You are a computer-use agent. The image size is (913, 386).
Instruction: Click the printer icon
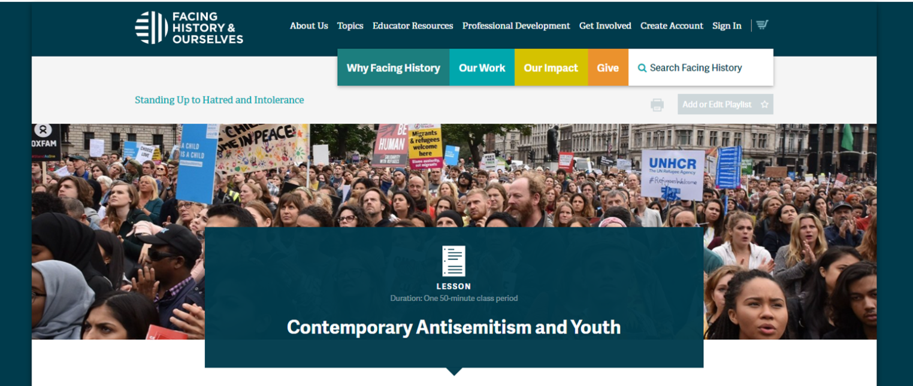click(657, 105)
